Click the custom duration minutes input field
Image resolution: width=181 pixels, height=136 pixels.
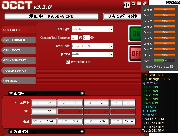click(x=86, y=37)
